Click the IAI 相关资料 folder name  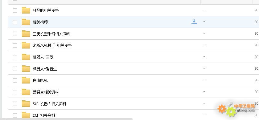tap(44, 116)
